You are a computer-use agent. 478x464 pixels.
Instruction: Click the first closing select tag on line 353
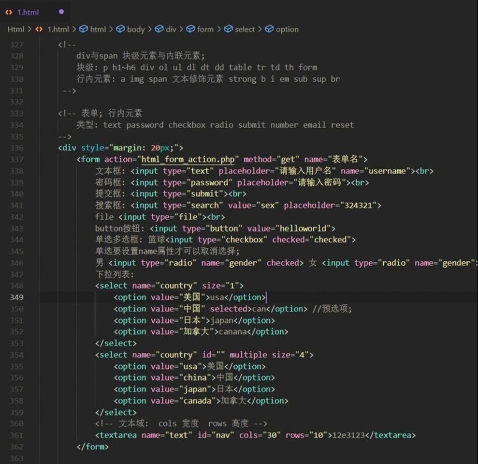[116, 344]
